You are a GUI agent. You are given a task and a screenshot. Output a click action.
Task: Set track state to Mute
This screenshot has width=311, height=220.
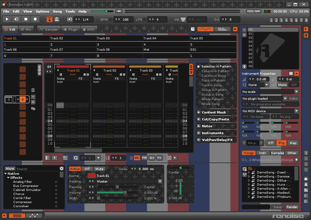[99, 169]
